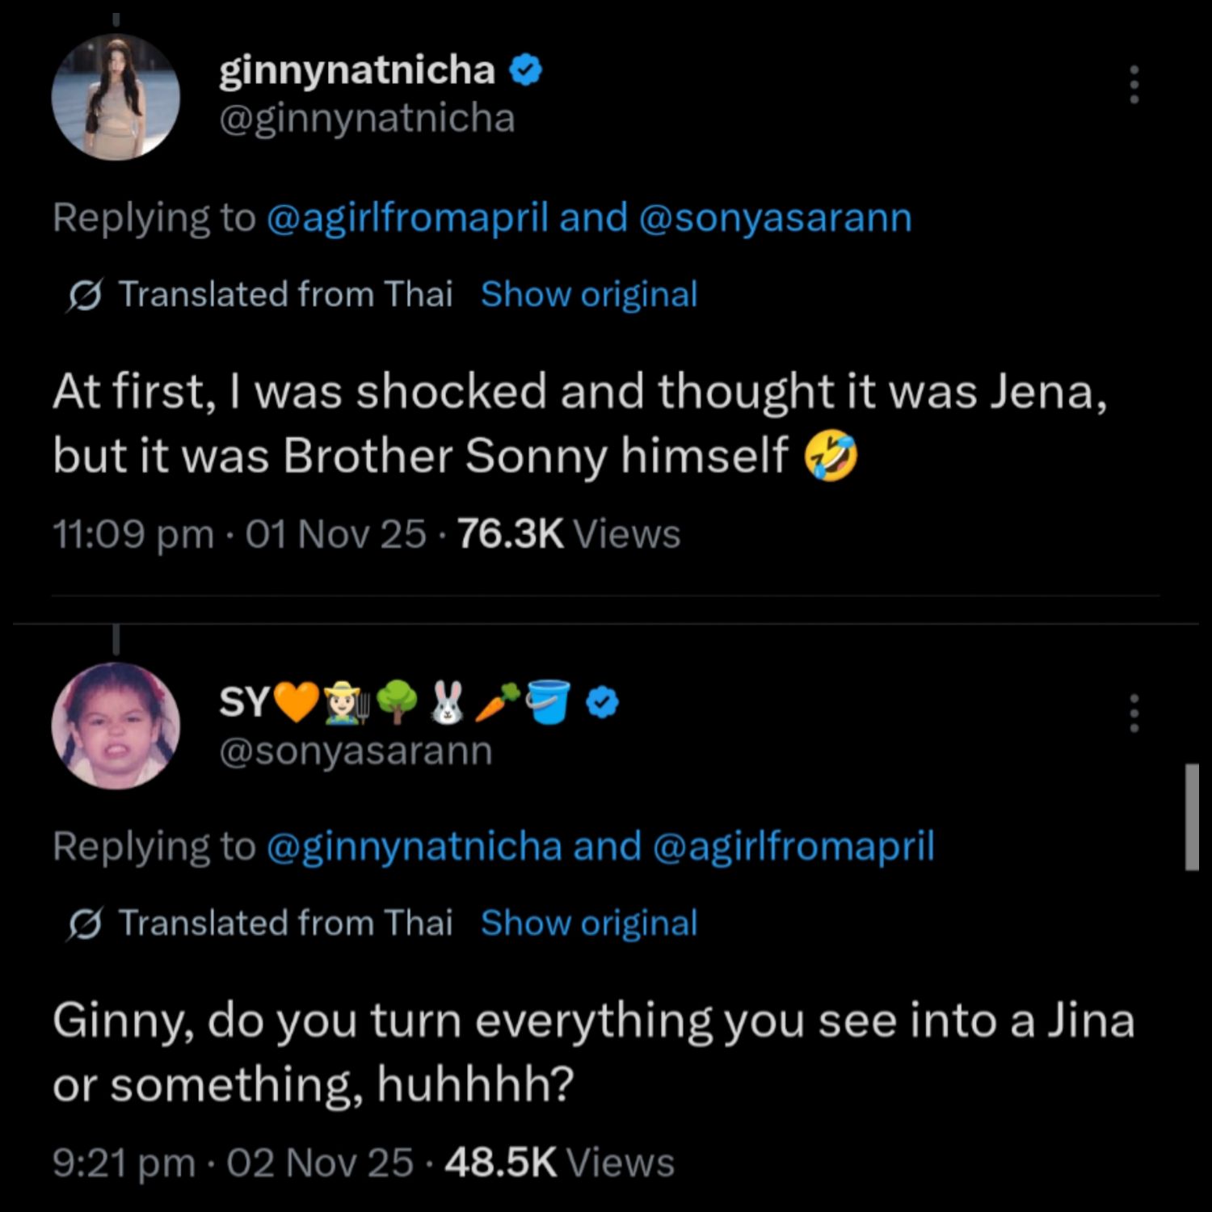Viewport: 1212px width, 1212px height.
Task: Click ginnynatnicha's verified badge
Action: pyautogui.click(x=525, y=71)
